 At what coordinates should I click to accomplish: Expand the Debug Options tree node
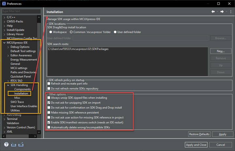8,47
